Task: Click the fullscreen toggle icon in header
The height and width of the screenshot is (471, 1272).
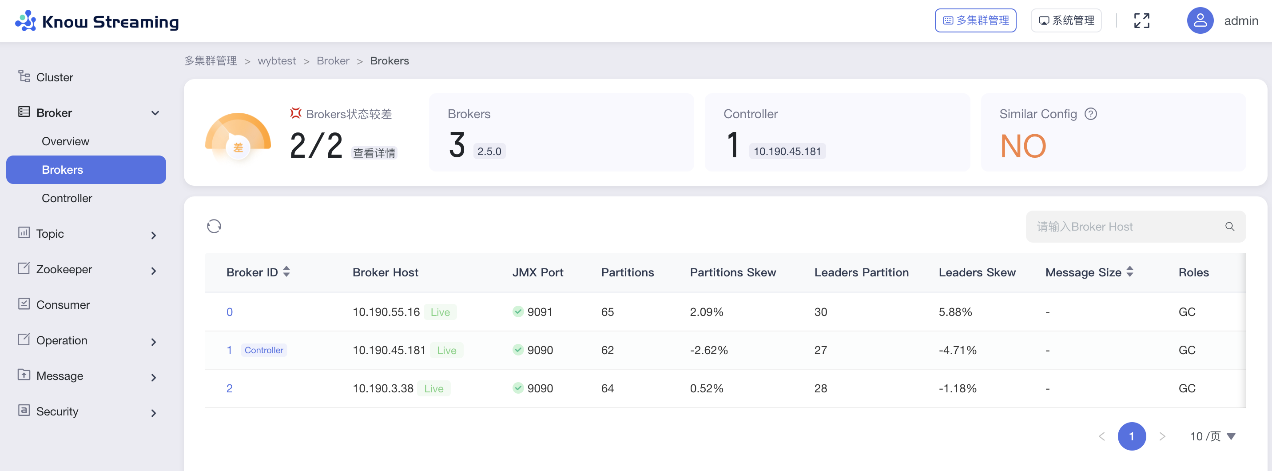Action: pos(1141,21)
